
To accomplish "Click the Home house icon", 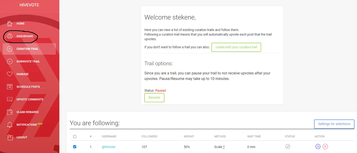I will pos(10,24).
